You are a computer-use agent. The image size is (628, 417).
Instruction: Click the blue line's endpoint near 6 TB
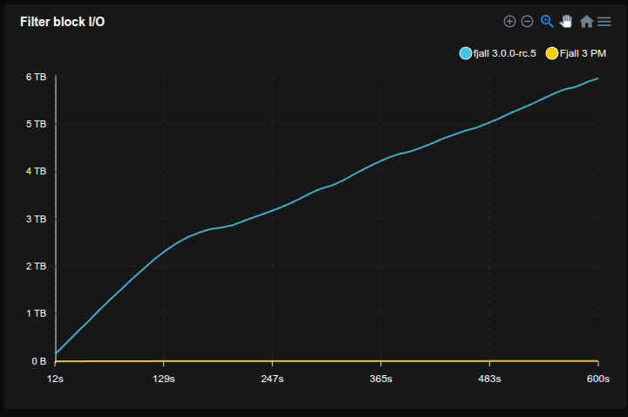[597, 79]
